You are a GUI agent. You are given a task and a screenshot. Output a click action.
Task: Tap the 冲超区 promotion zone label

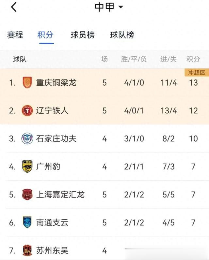[x=197, y=72]
